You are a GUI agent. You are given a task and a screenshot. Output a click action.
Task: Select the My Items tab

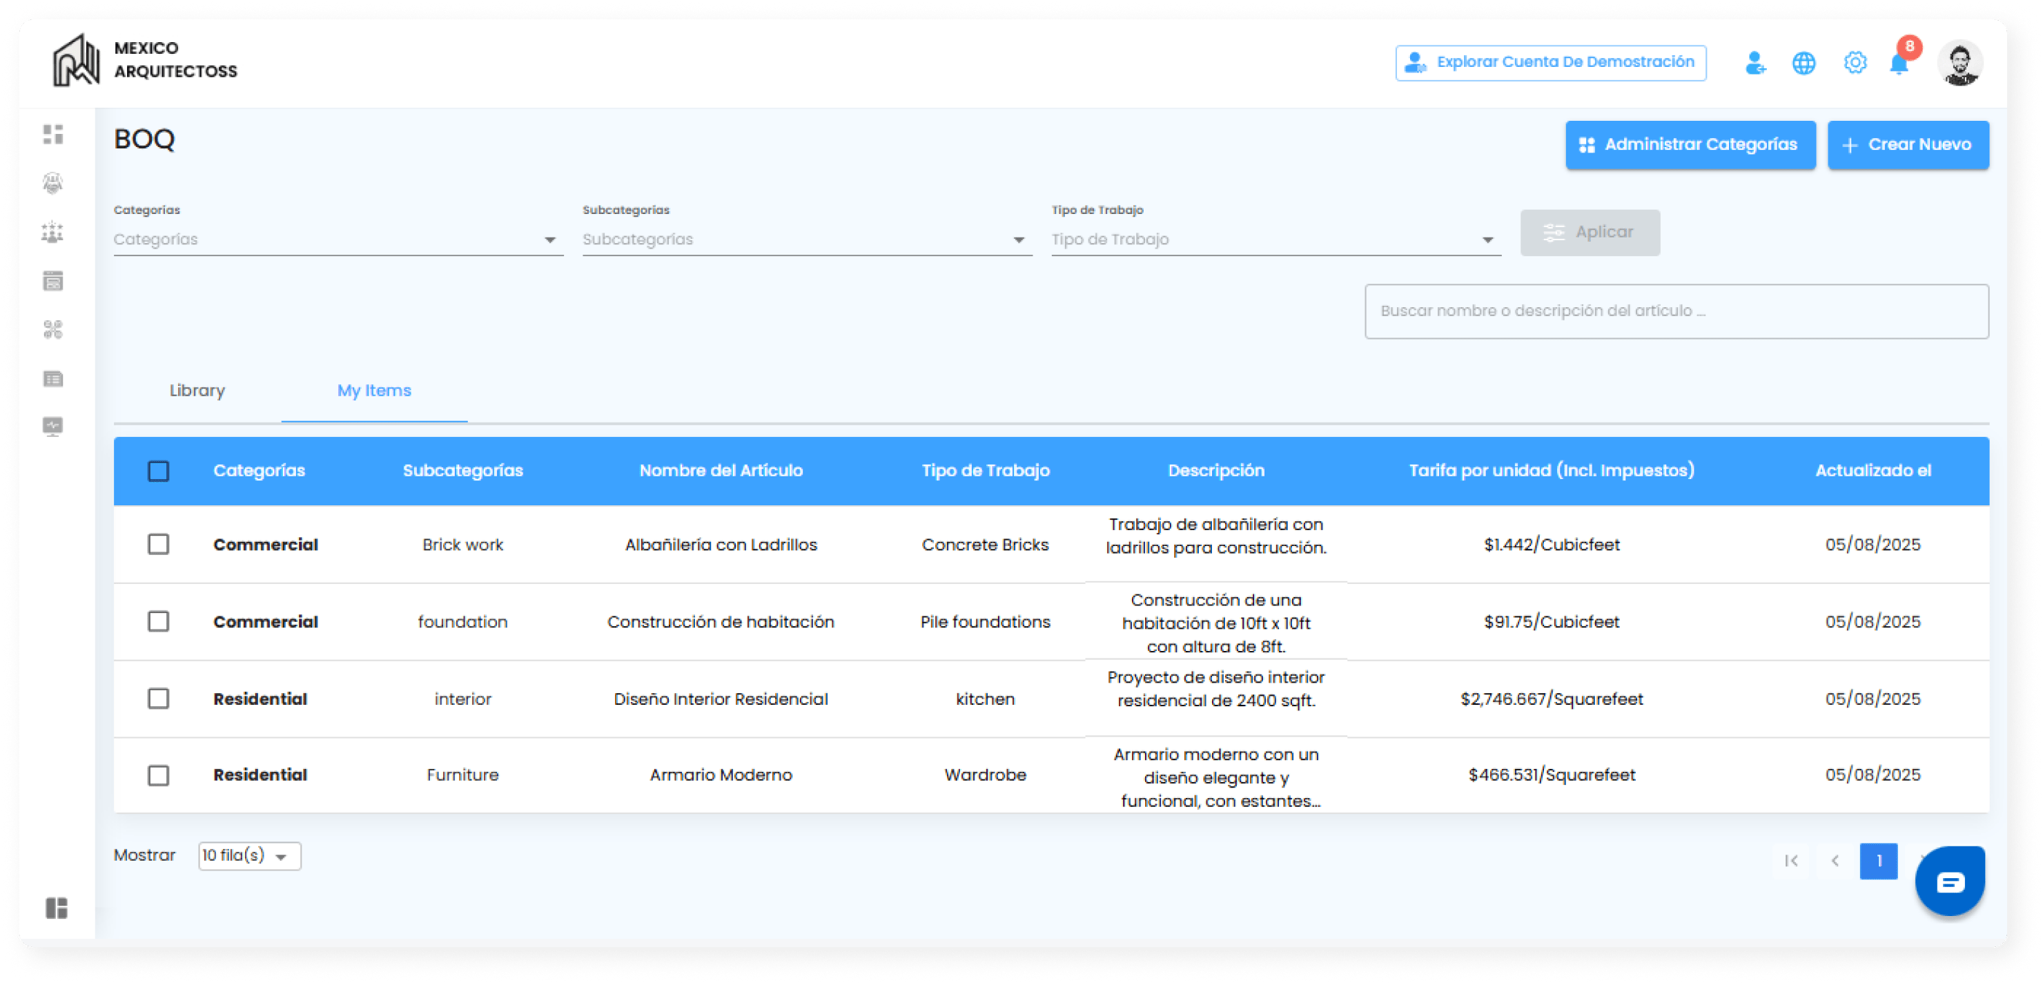point(373,390)
